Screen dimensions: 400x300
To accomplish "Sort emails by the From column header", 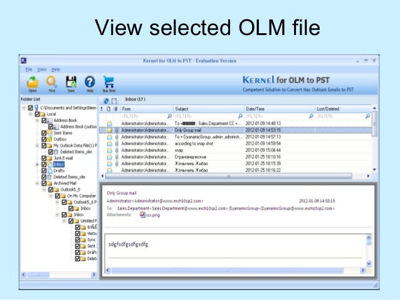I will coord(147,109).
